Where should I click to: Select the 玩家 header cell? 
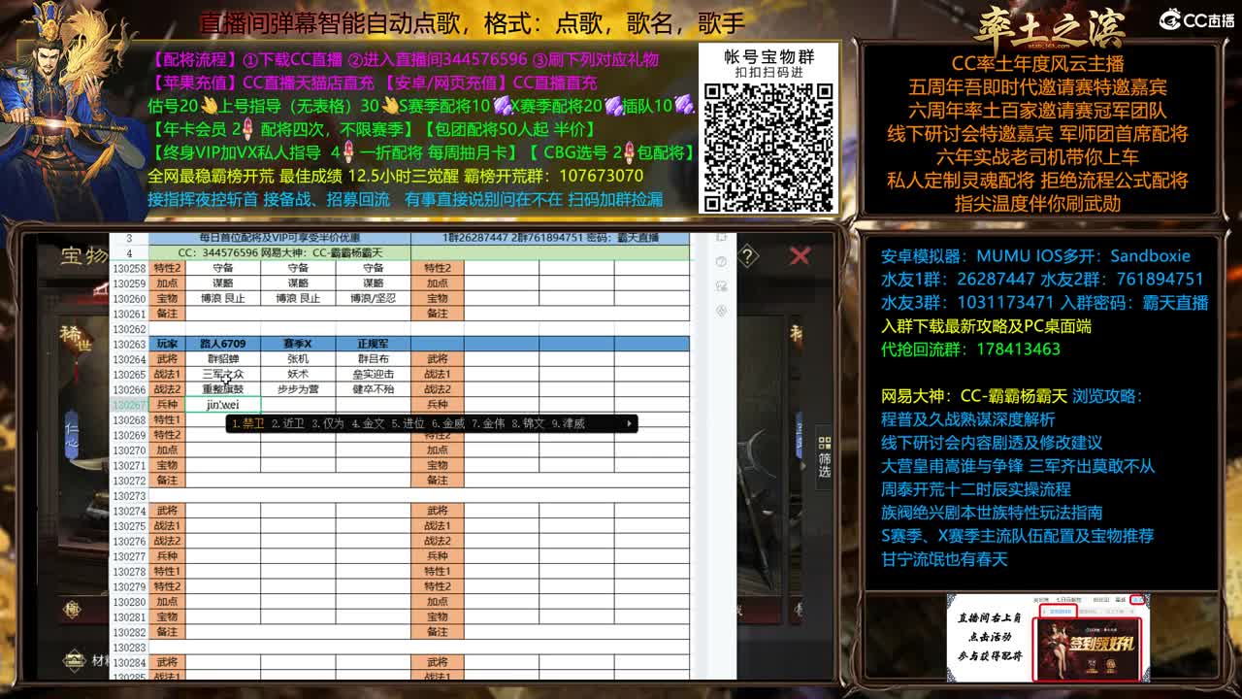(167, 344)
